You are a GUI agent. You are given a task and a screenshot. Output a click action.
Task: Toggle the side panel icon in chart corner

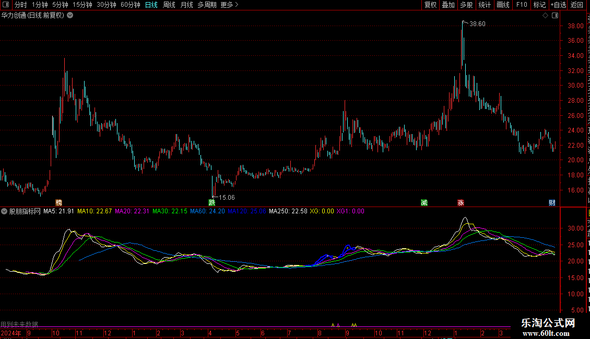[555, 16]
